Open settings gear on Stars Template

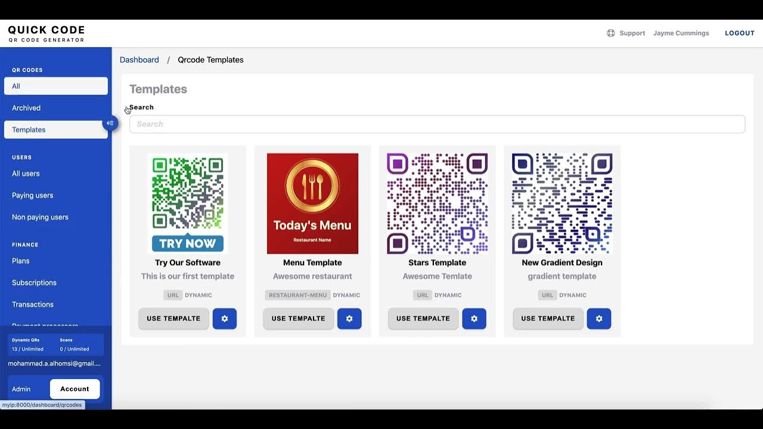click(x=474, y=319)
